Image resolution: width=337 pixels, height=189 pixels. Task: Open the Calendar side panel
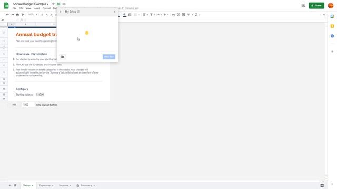tap(332, 16)
